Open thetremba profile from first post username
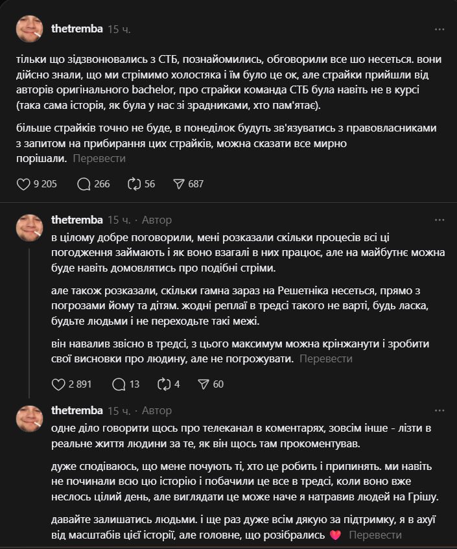 76,30
